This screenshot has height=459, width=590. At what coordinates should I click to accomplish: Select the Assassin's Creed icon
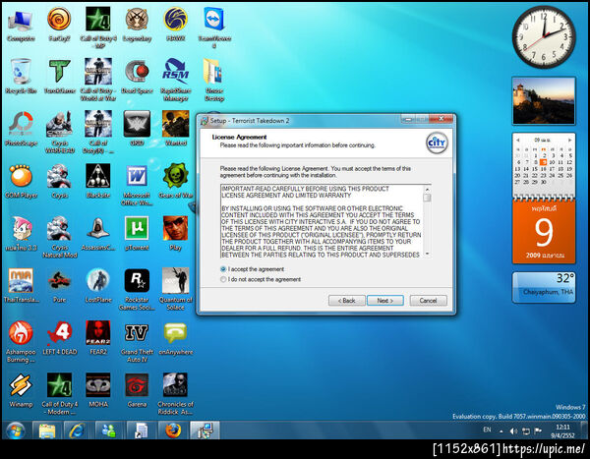coord(97,234)
